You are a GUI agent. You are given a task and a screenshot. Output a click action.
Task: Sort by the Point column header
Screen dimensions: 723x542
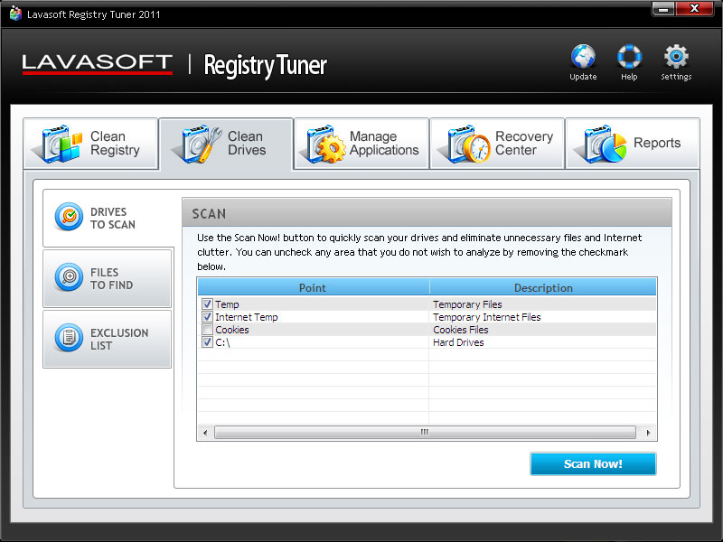pyautogui.click(x=313, y=287)
